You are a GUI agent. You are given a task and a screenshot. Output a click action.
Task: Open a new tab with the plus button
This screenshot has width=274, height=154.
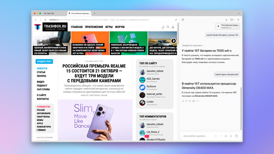(x=95, y=13)
